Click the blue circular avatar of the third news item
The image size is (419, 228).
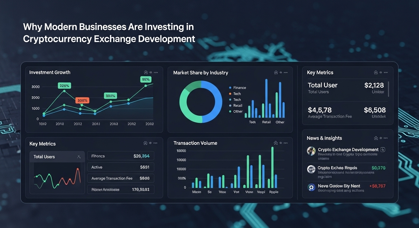311,187
